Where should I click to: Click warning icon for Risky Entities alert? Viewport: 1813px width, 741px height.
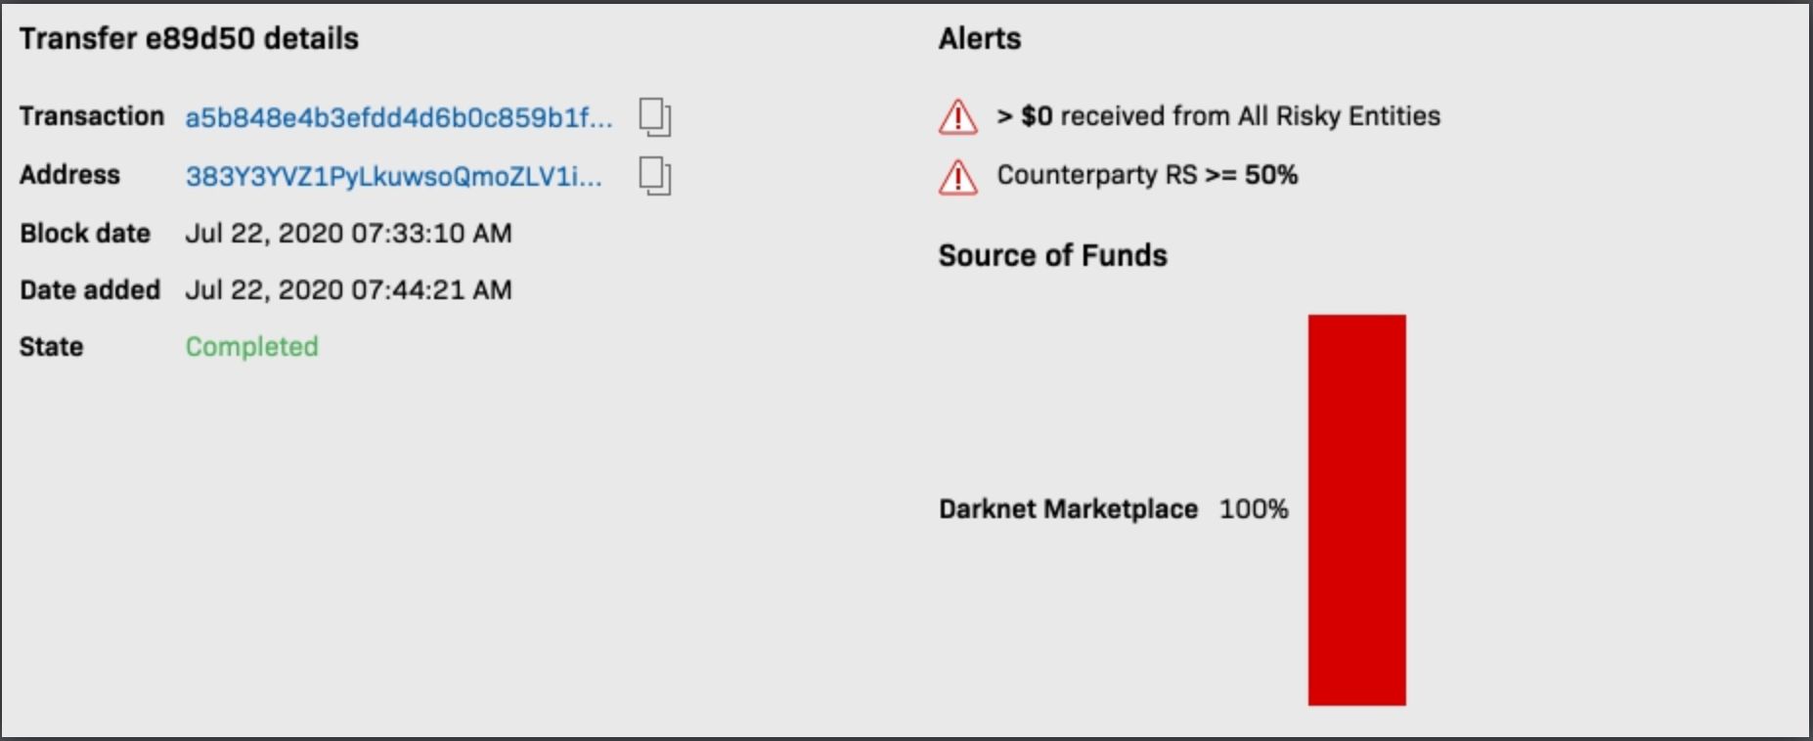pos(957,117)
